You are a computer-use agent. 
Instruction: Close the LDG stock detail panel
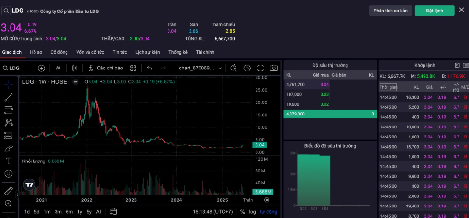point(461,10)
